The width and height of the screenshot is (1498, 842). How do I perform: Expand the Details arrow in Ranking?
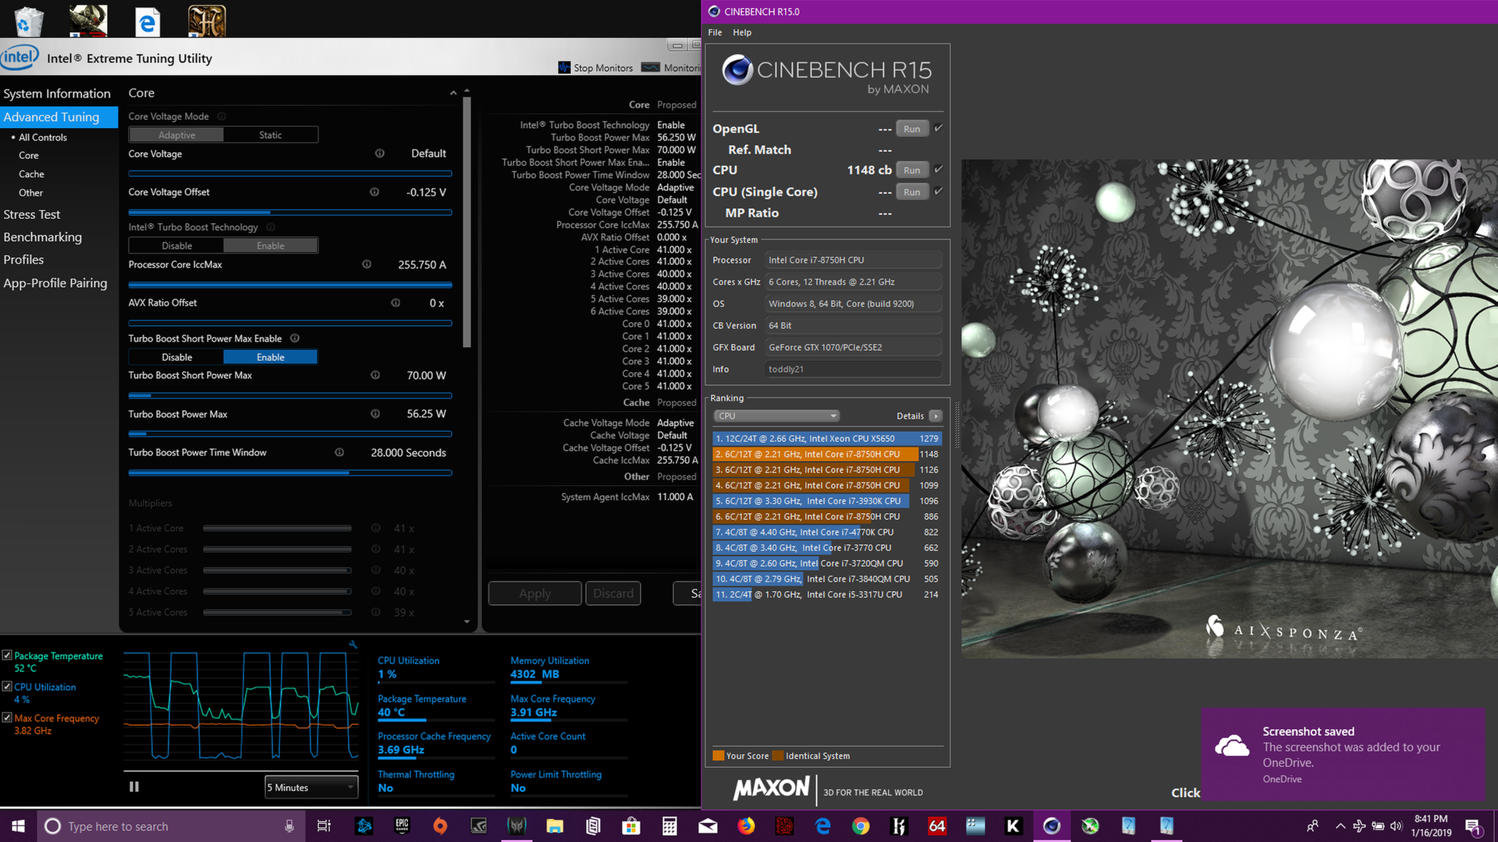click(935, 416)
